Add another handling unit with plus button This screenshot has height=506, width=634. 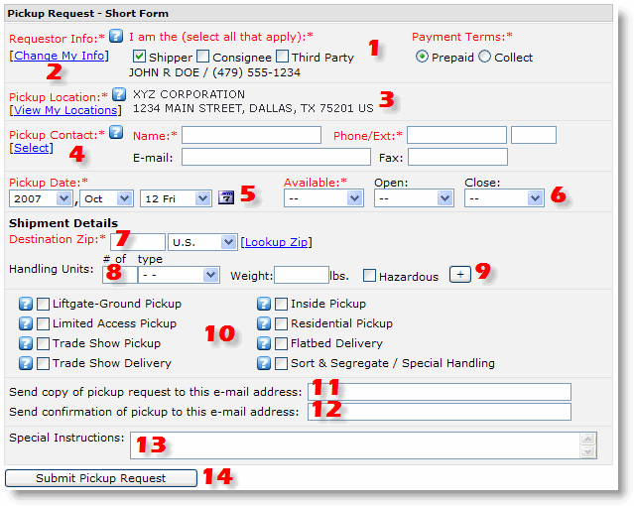[460, 275]
